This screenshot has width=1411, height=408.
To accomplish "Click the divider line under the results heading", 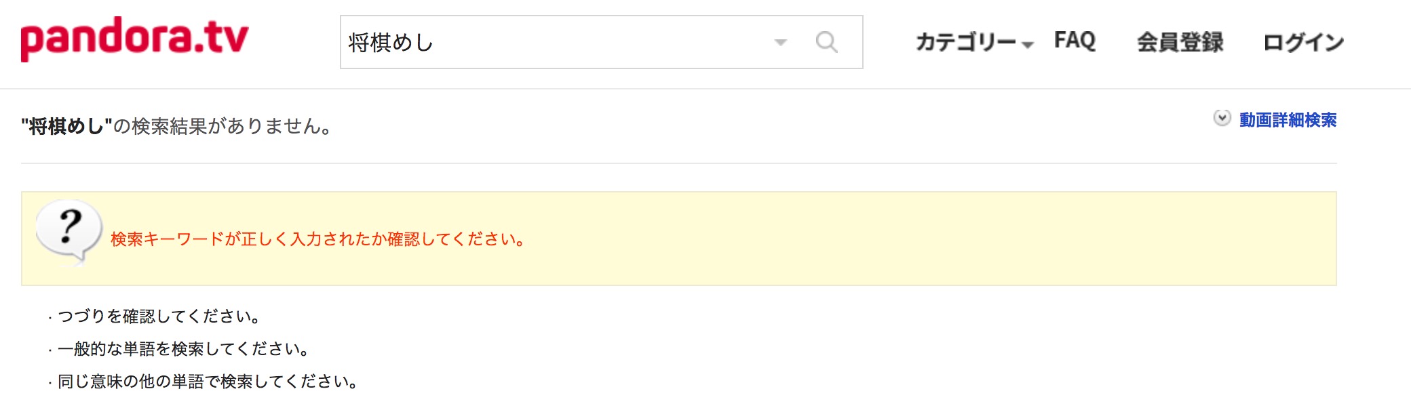I will (x=678, y=163).
